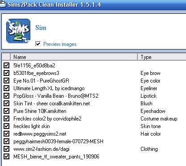Toggle the PopGloss - Vanilla Bean checkbox

coord(6,96)
